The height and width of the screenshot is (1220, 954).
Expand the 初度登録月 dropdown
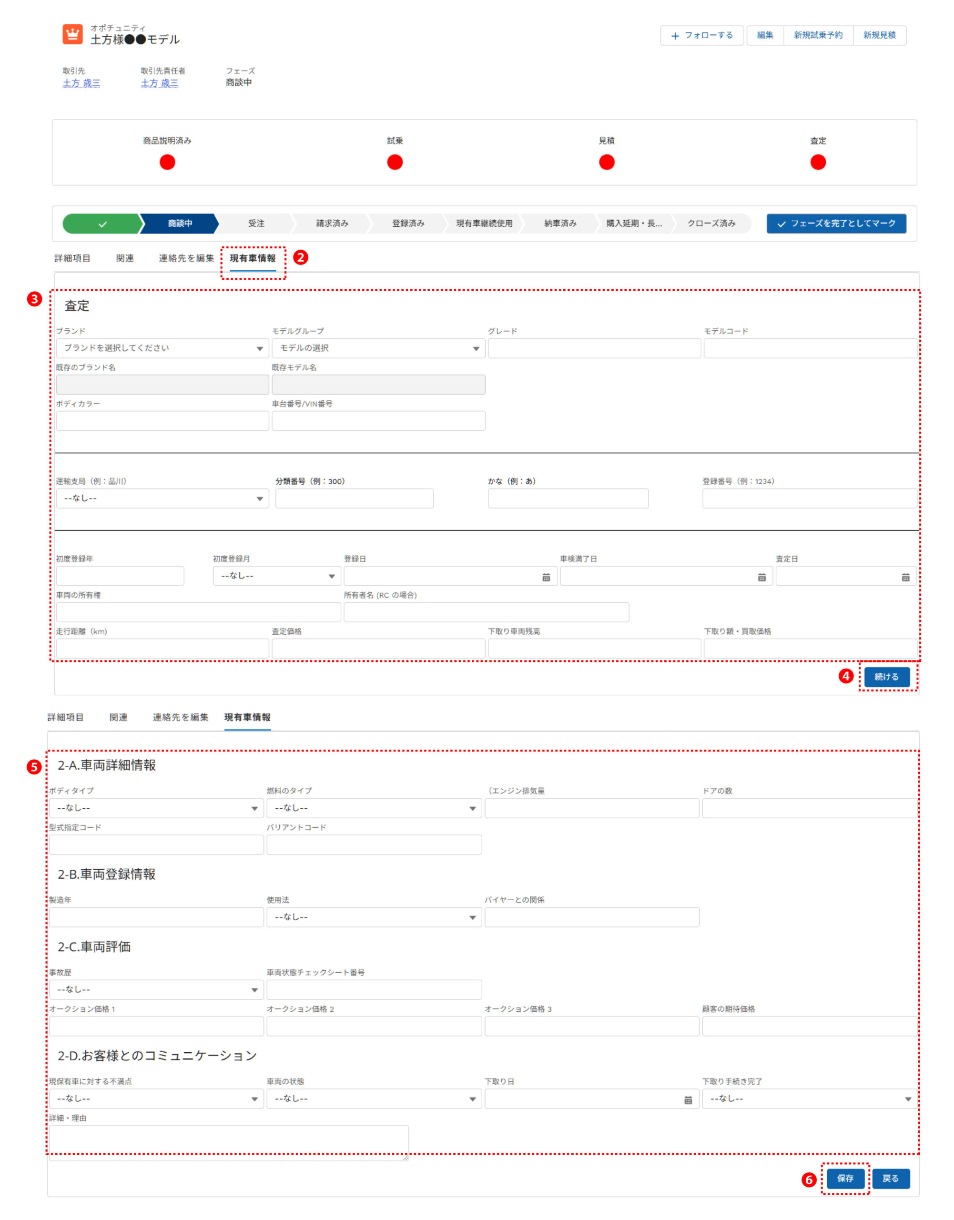276,576
